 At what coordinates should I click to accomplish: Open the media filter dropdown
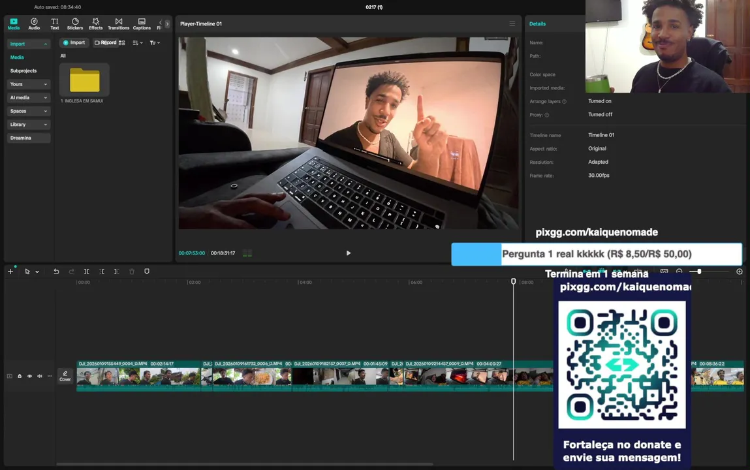point(155,42)
